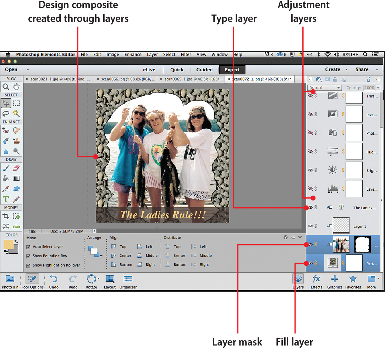Expand the Open file dropdown arrow

[28, 70]
